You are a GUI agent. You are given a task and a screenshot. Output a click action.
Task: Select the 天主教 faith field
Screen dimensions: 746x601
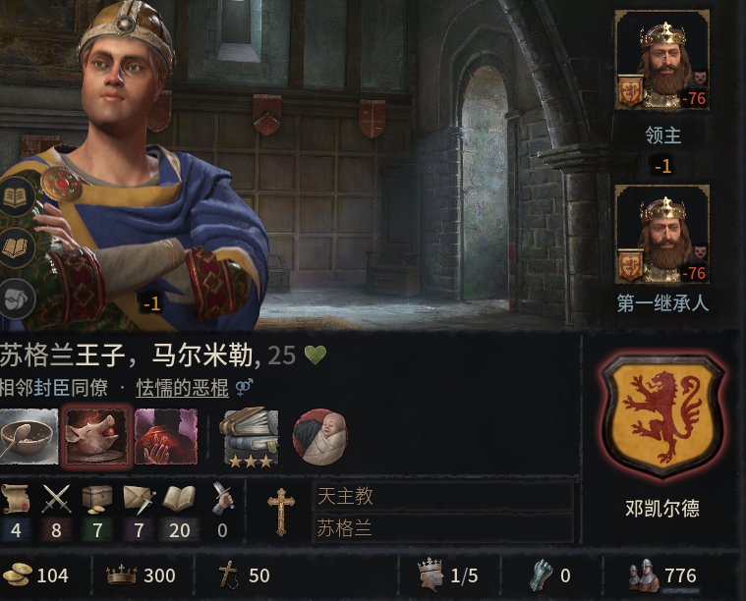(x=442, y=496)
